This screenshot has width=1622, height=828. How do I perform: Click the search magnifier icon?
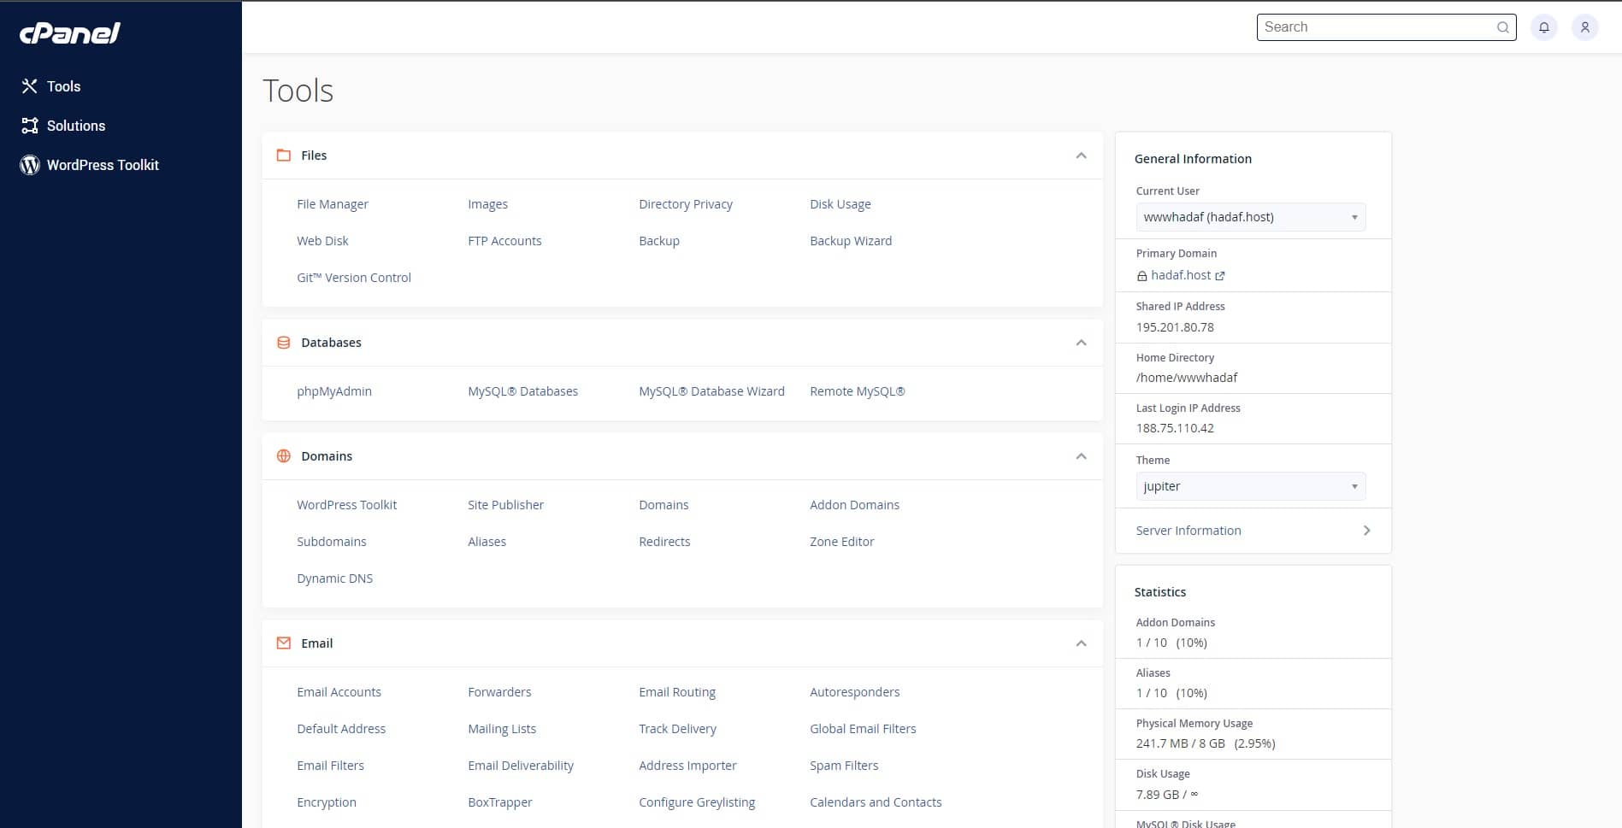[x=1502, y=27]
